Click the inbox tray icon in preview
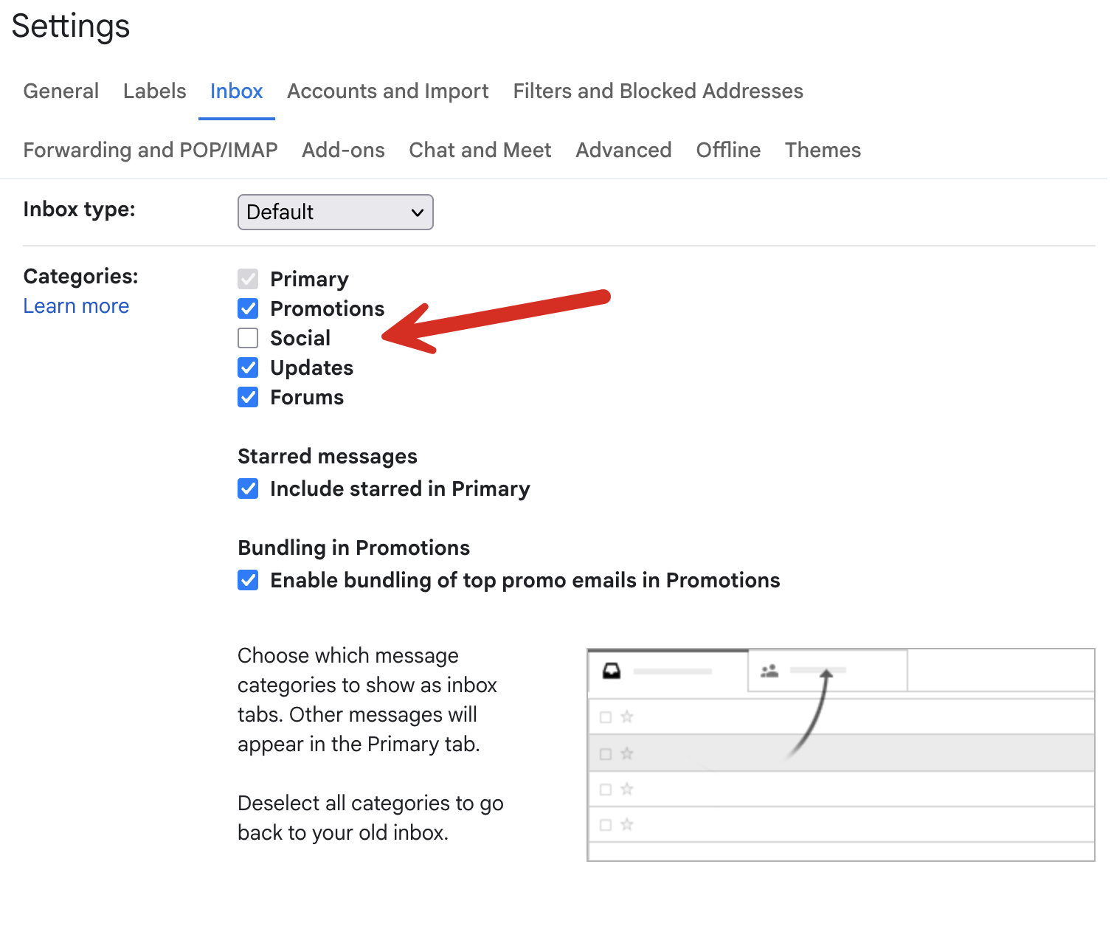The height and width of the screenshot is (946, 1114). (x=612, y=671)
